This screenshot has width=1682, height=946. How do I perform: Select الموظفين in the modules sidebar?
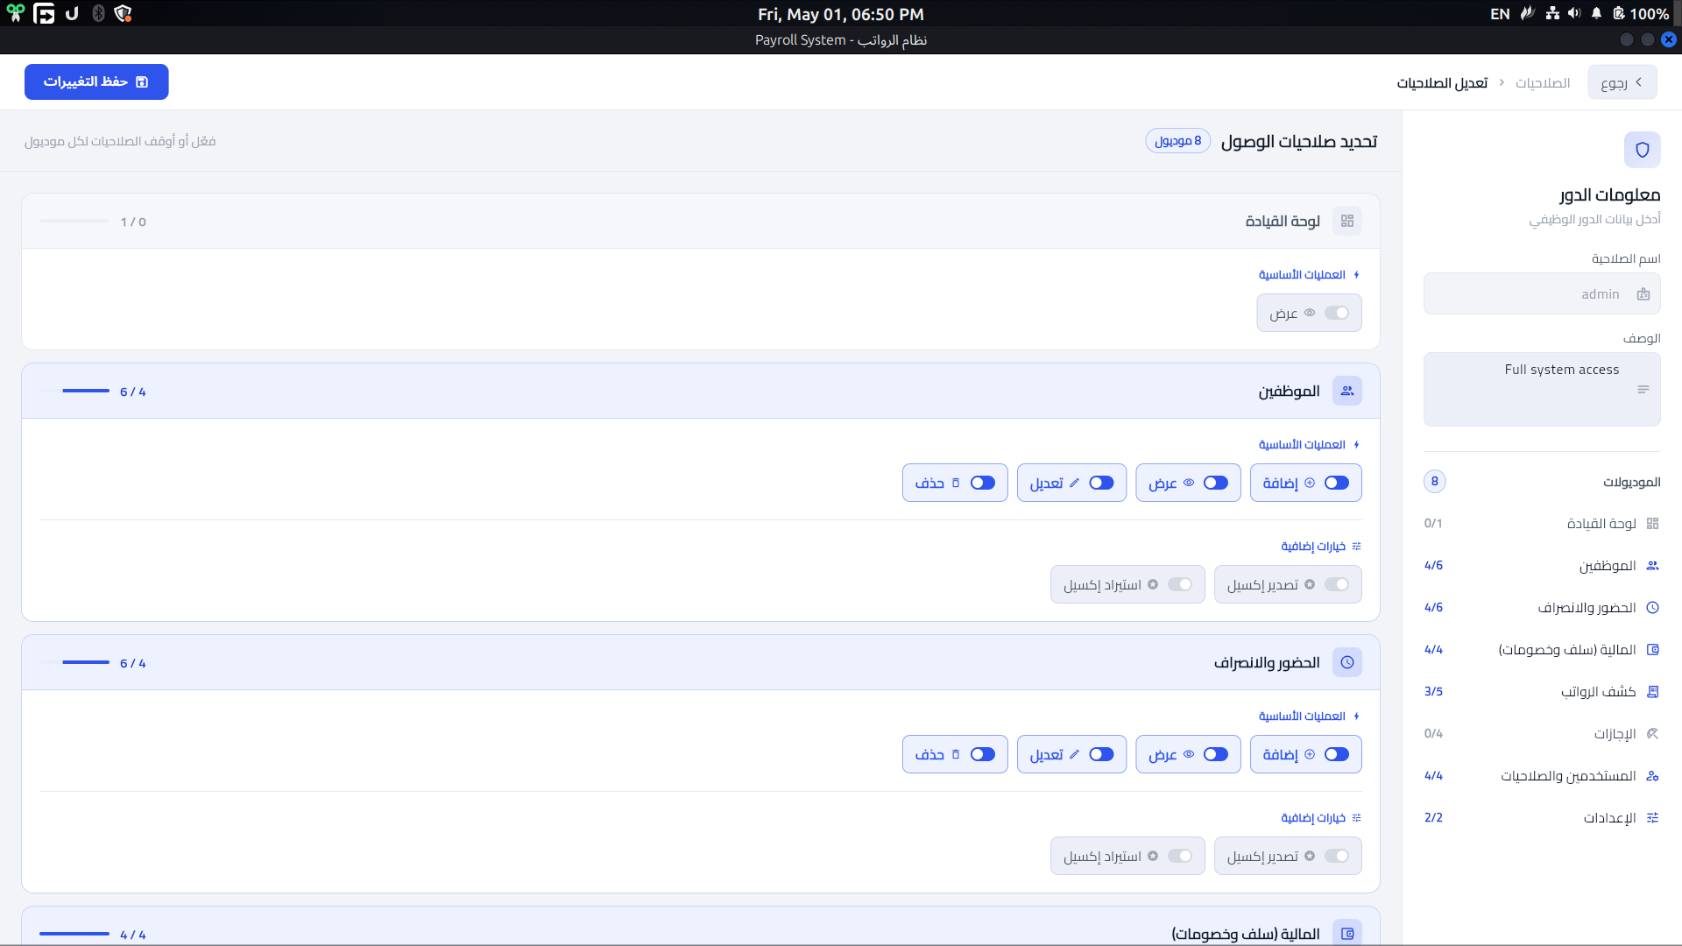click(x=1542, y=566)
